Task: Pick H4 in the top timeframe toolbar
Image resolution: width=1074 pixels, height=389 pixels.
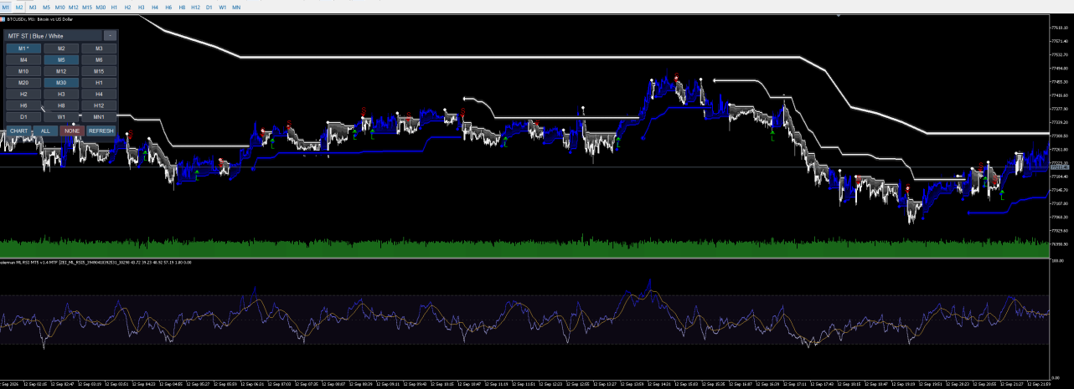Action: click(155, 7)
